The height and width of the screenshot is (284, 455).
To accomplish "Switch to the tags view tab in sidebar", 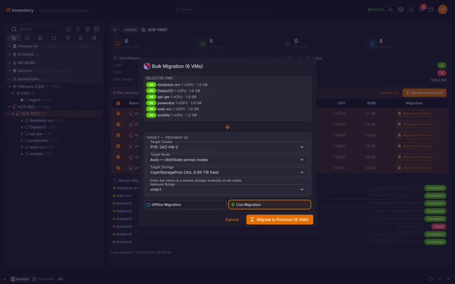I will (x=68, y=38).
